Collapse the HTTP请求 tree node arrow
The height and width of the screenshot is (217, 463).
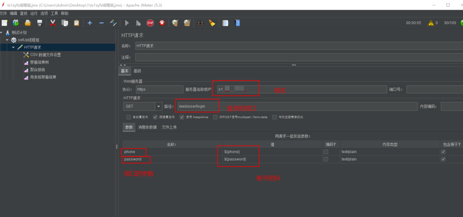click(x=13, y=47)
